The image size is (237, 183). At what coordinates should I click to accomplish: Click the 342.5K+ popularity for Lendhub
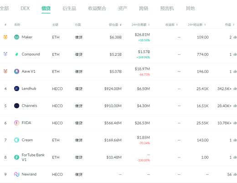(x=224, y=89)
